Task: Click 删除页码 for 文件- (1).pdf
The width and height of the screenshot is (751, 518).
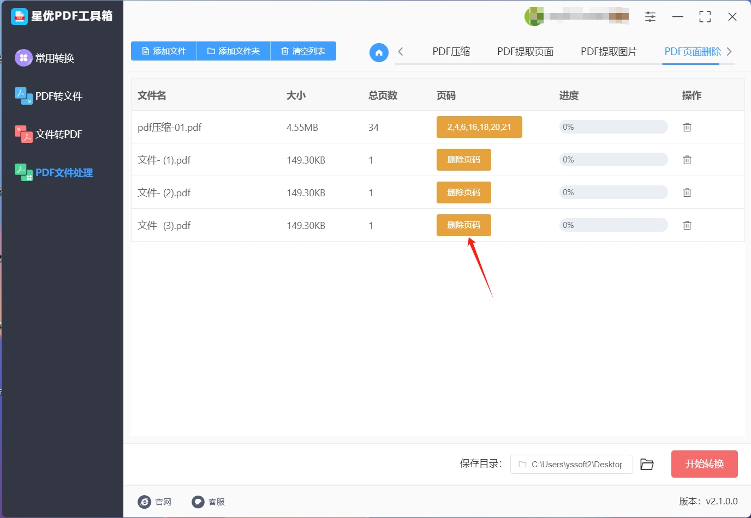Action: point(464,160)
